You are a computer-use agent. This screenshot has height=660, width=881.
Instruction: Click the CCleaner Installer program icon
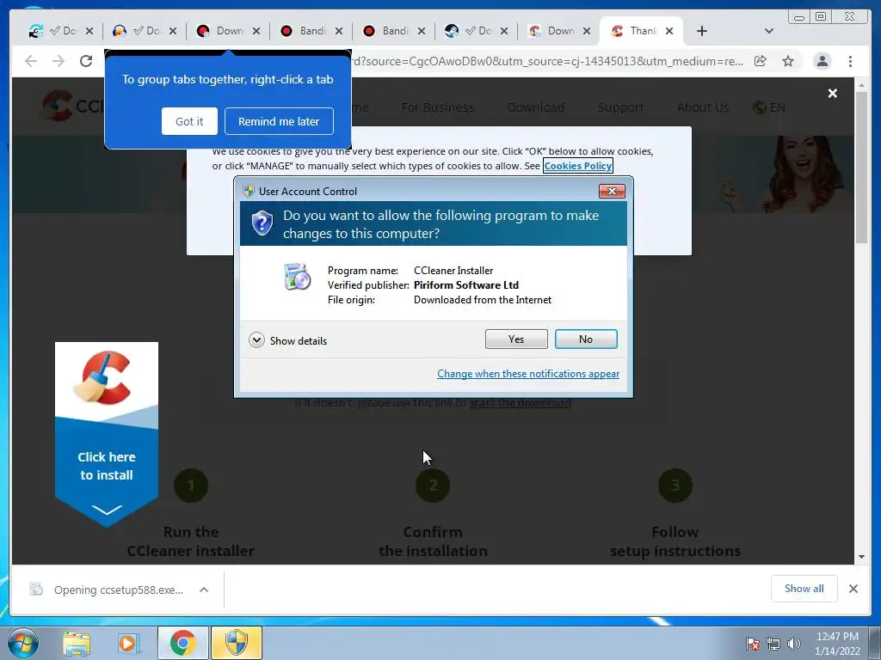pyautogui.click(x=297, y=277)
